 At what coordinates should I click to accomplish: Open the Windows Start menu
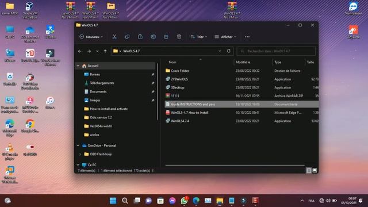click(113, 201)
